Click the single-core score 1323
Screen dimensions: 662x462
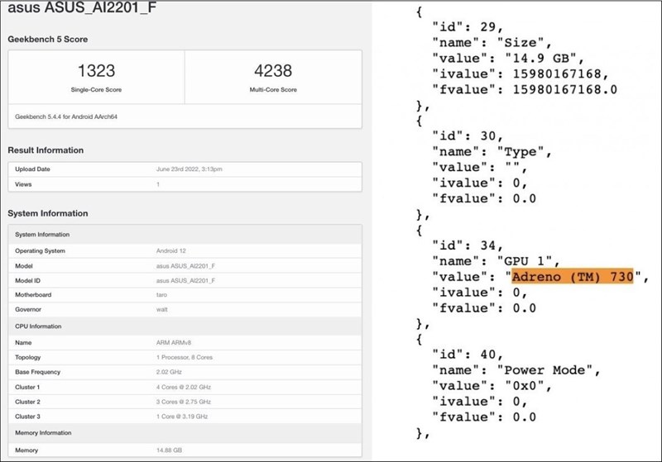coord(95,72)
